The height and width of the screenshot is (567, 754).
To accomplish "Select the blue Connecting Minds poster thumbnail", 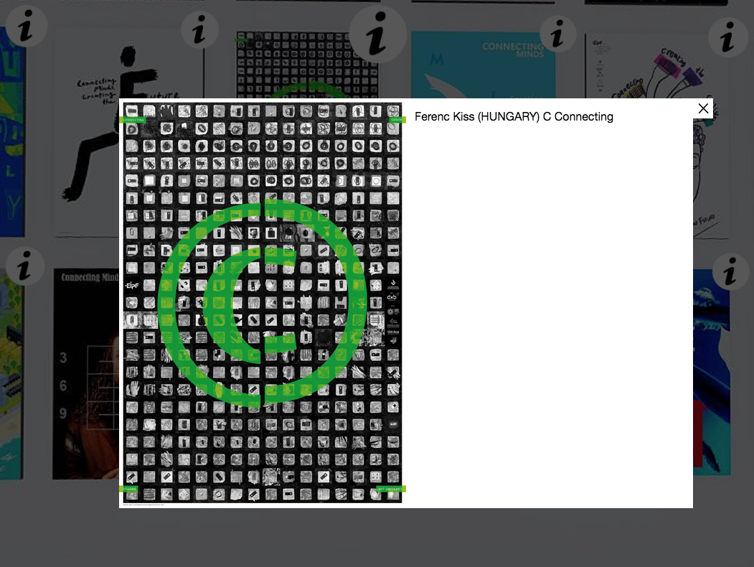I will pyautogui.click(x=484, y=65).
